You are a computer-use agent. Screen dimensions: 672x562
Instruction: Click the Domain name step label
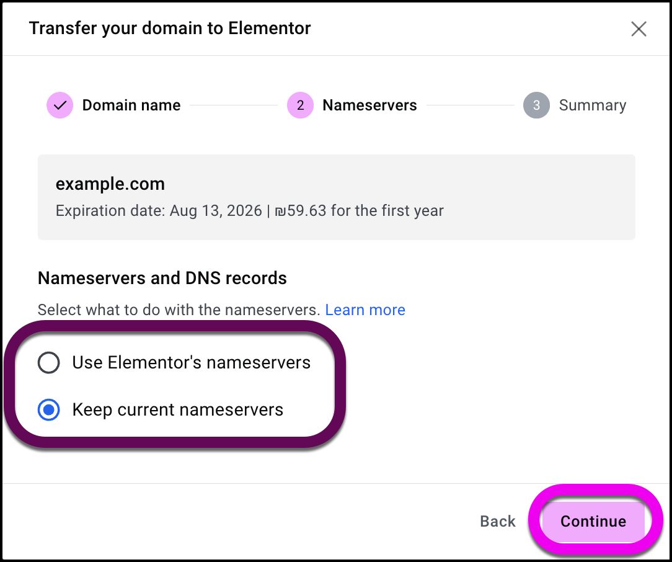(x=131, y=105)
